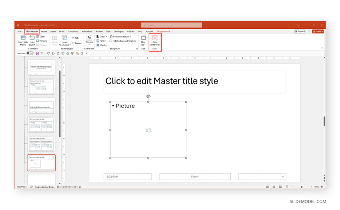Expand Colors dropdown
Image resolution: width=340 pixels, height=210 pixels.
[x=102, y=37]
